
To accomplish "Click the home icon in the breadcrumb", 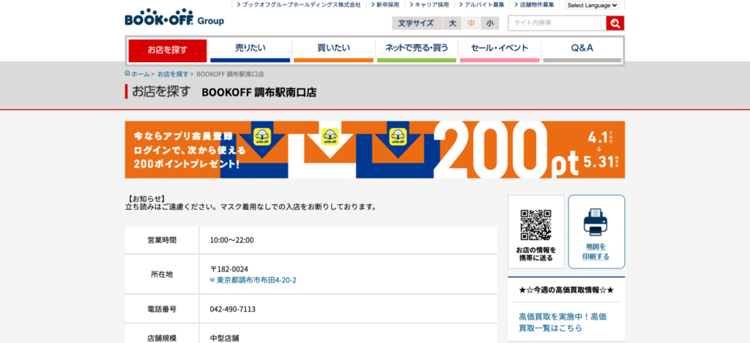I will tap(127, 74).
